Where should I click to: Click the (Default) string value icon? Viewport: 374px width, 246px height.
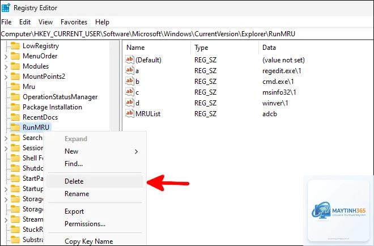(x=130, y=60)
